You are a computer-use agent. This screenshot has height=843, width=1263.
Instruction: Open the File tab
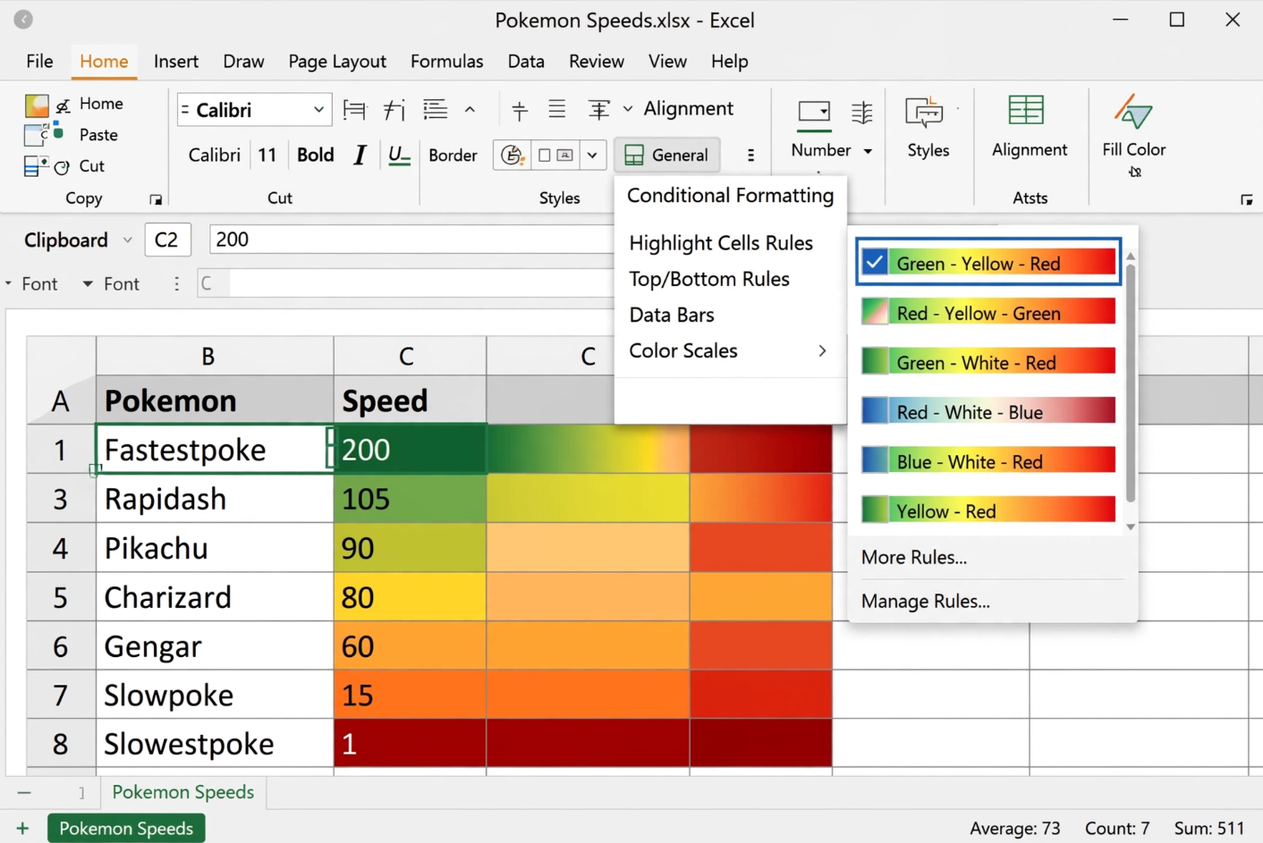39,62
